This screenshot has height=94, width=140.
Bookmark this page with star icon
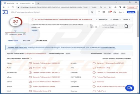pyautogui.click(x=110, y=7)
